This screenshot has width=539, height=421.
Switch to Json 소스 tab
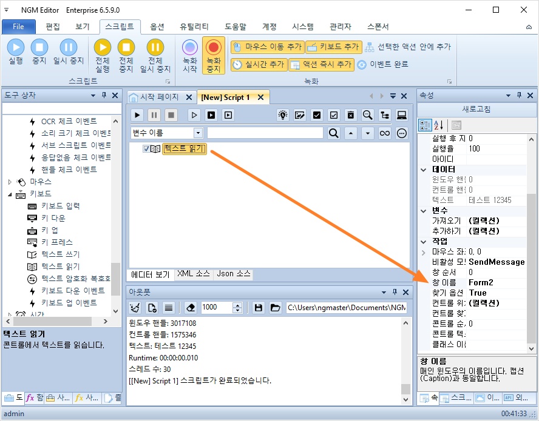coord(234,274)
